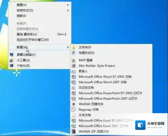
Task: Select Skin Builder Style Project entry
Action: coord(111,66)
